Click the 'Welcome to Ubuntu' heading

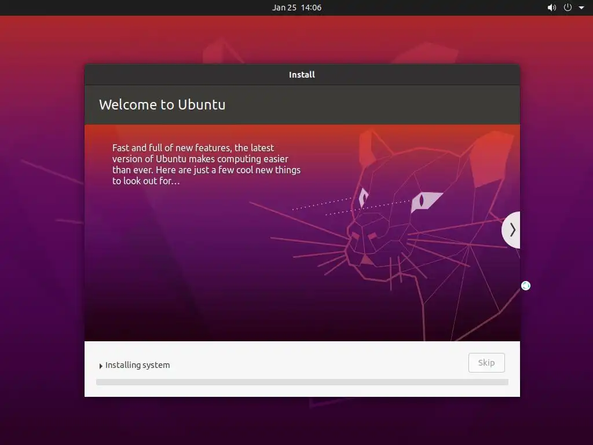(x=162, y=104)
